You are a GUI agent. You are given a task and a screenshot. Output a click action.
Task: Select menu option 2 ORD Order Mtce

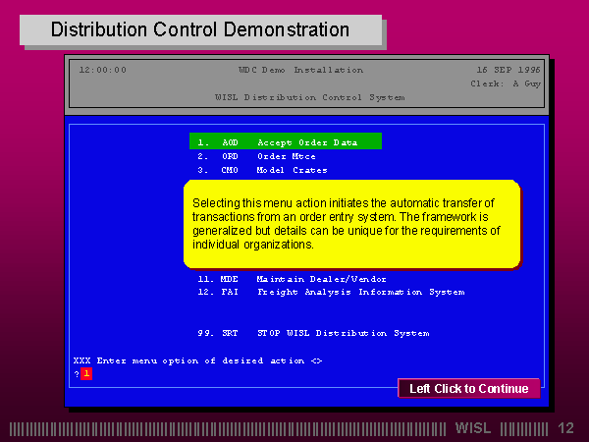pos(256,156)
